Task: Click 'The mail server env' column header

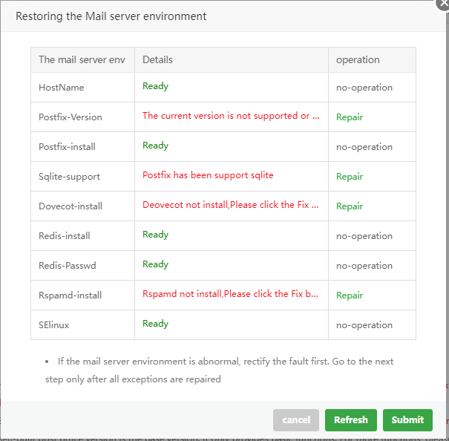Action: pyautogui.click(x=82, y=60)
